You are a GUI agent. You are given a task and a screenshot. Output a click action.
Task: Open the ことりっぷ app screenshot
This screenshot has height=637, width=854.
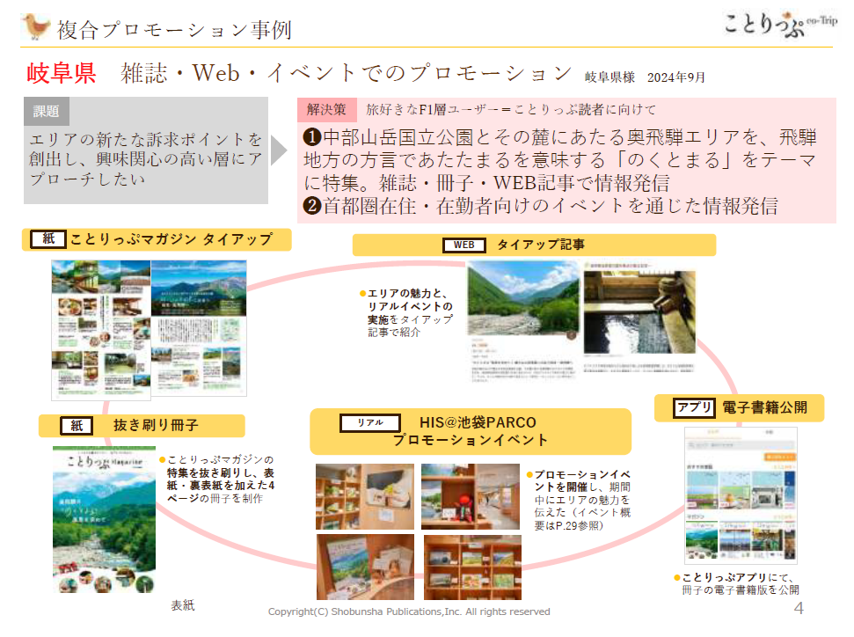point(741,495)
